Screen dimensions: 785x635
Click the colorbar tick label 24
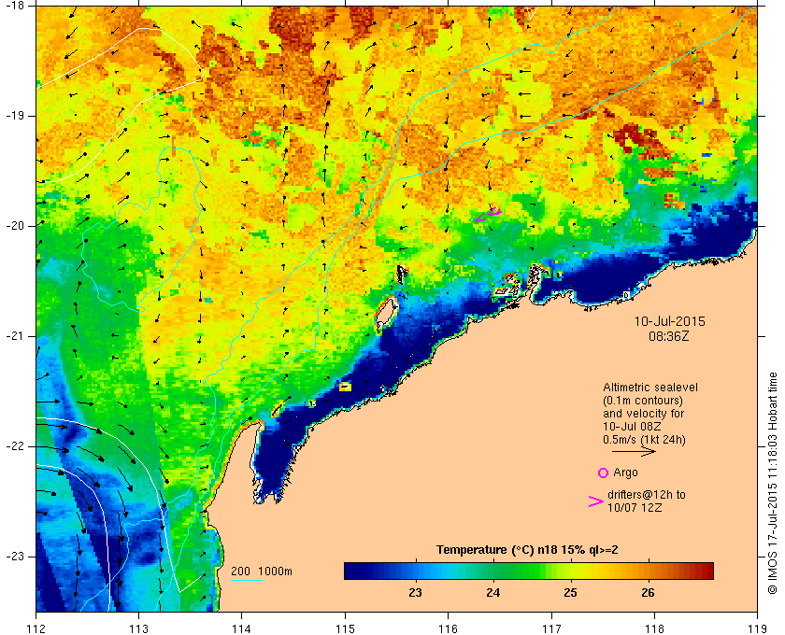click(x=493, y=593)
